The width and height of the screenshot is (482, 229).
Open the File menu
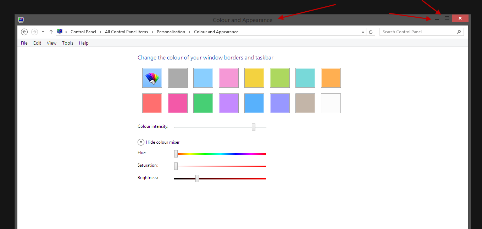[24, 43]
